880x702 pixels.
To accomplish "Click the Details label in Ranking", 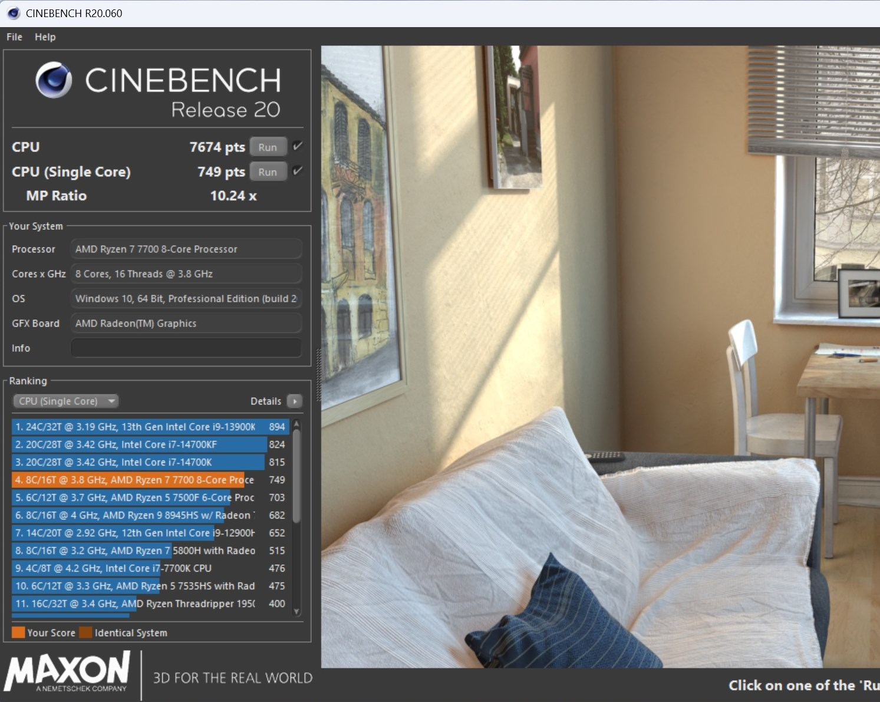I will click(x=266, y=401).
